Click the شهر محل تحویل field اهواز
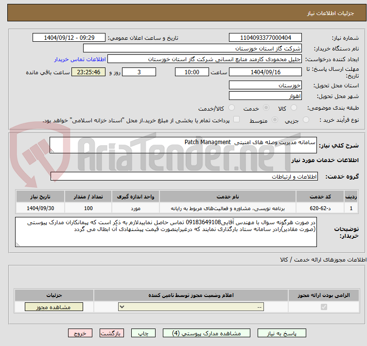The image size is (367, 346). (265, 96)
